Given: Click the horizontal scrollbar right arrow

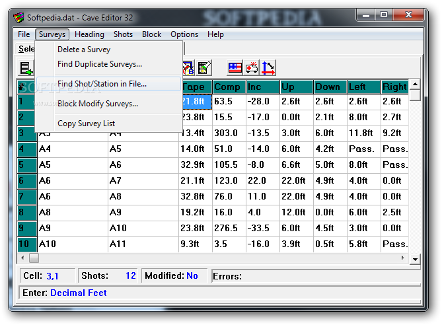Looking at the screenshot, I should [402, 258].
